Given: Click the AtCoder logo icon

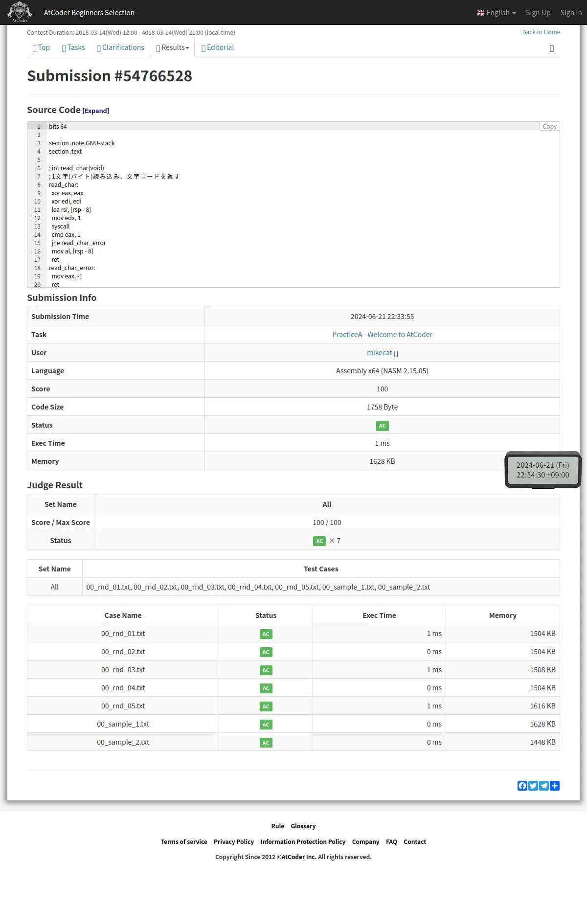Looking at the screenshot, I should click(x=20, y=12).
